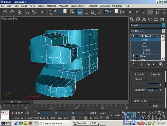Viewport: 167px width, 126px height.
Task: Click Remove Modifier from stack icon
Action: (153, 64)
